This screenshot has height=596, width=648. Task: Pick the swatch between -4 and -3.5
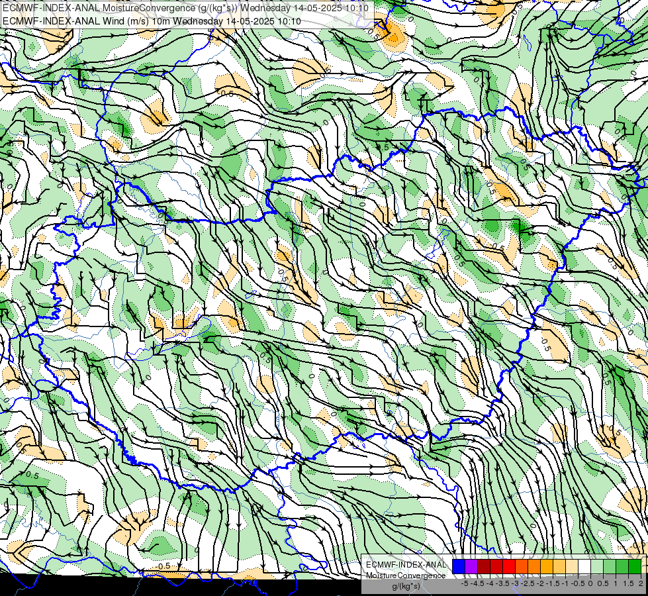496,567
